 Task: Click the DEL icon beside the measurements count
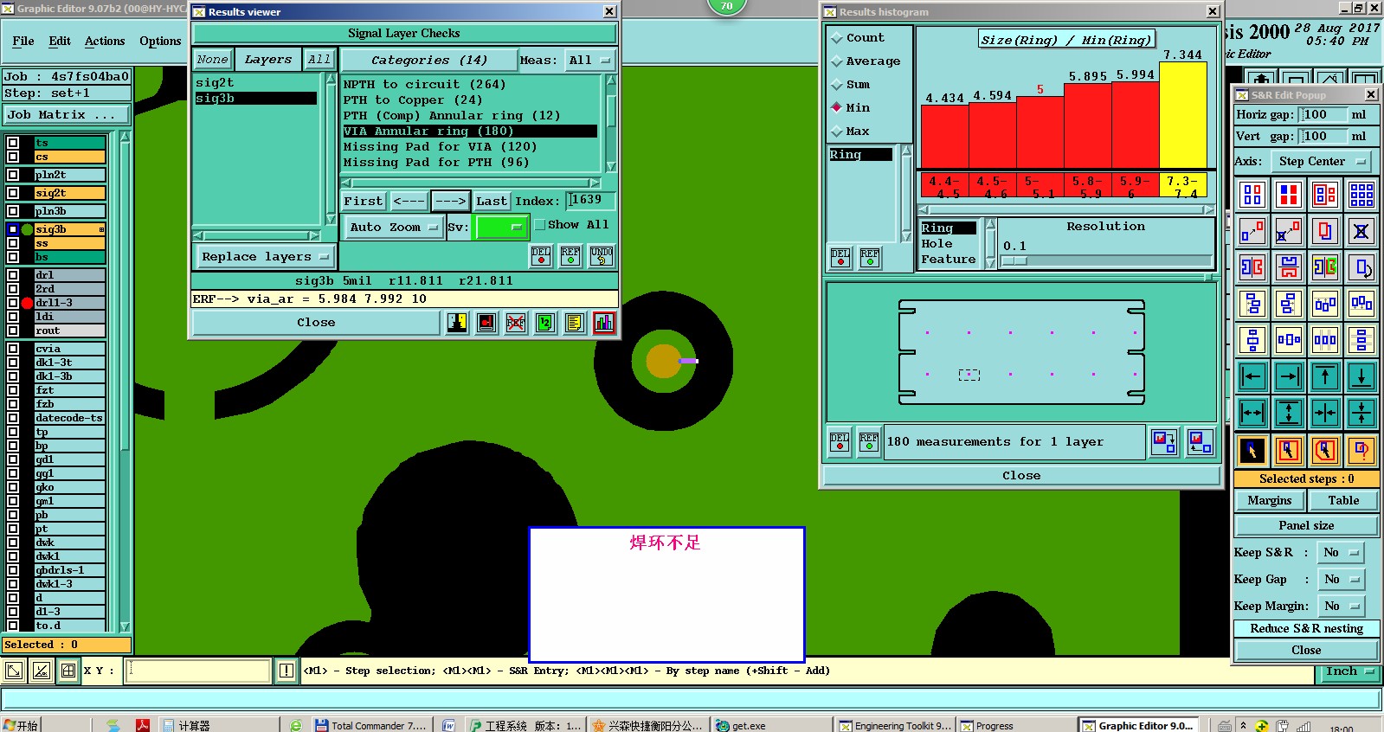840,442
